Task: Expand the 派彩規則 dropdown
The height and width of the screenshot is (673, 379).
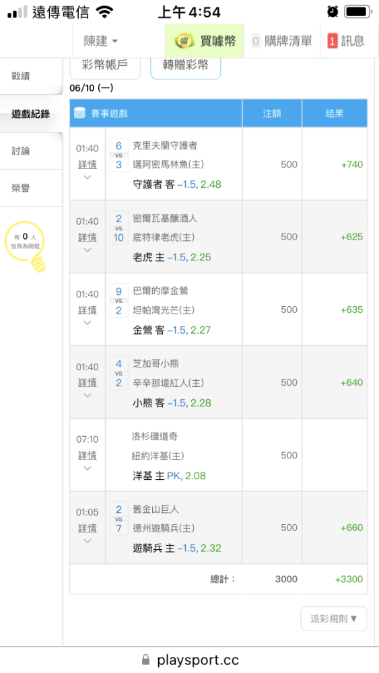Action: (334, 618)
